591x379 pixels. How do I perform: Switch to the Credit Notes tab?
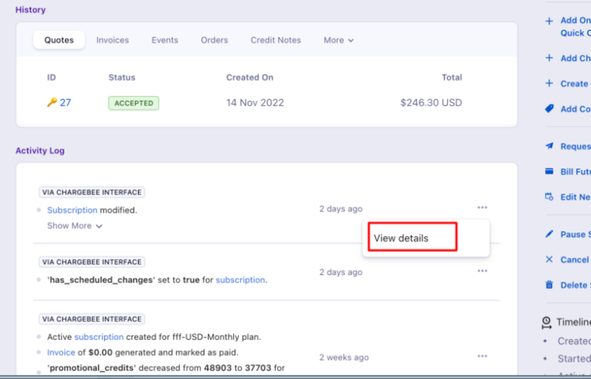coord(276,40)
